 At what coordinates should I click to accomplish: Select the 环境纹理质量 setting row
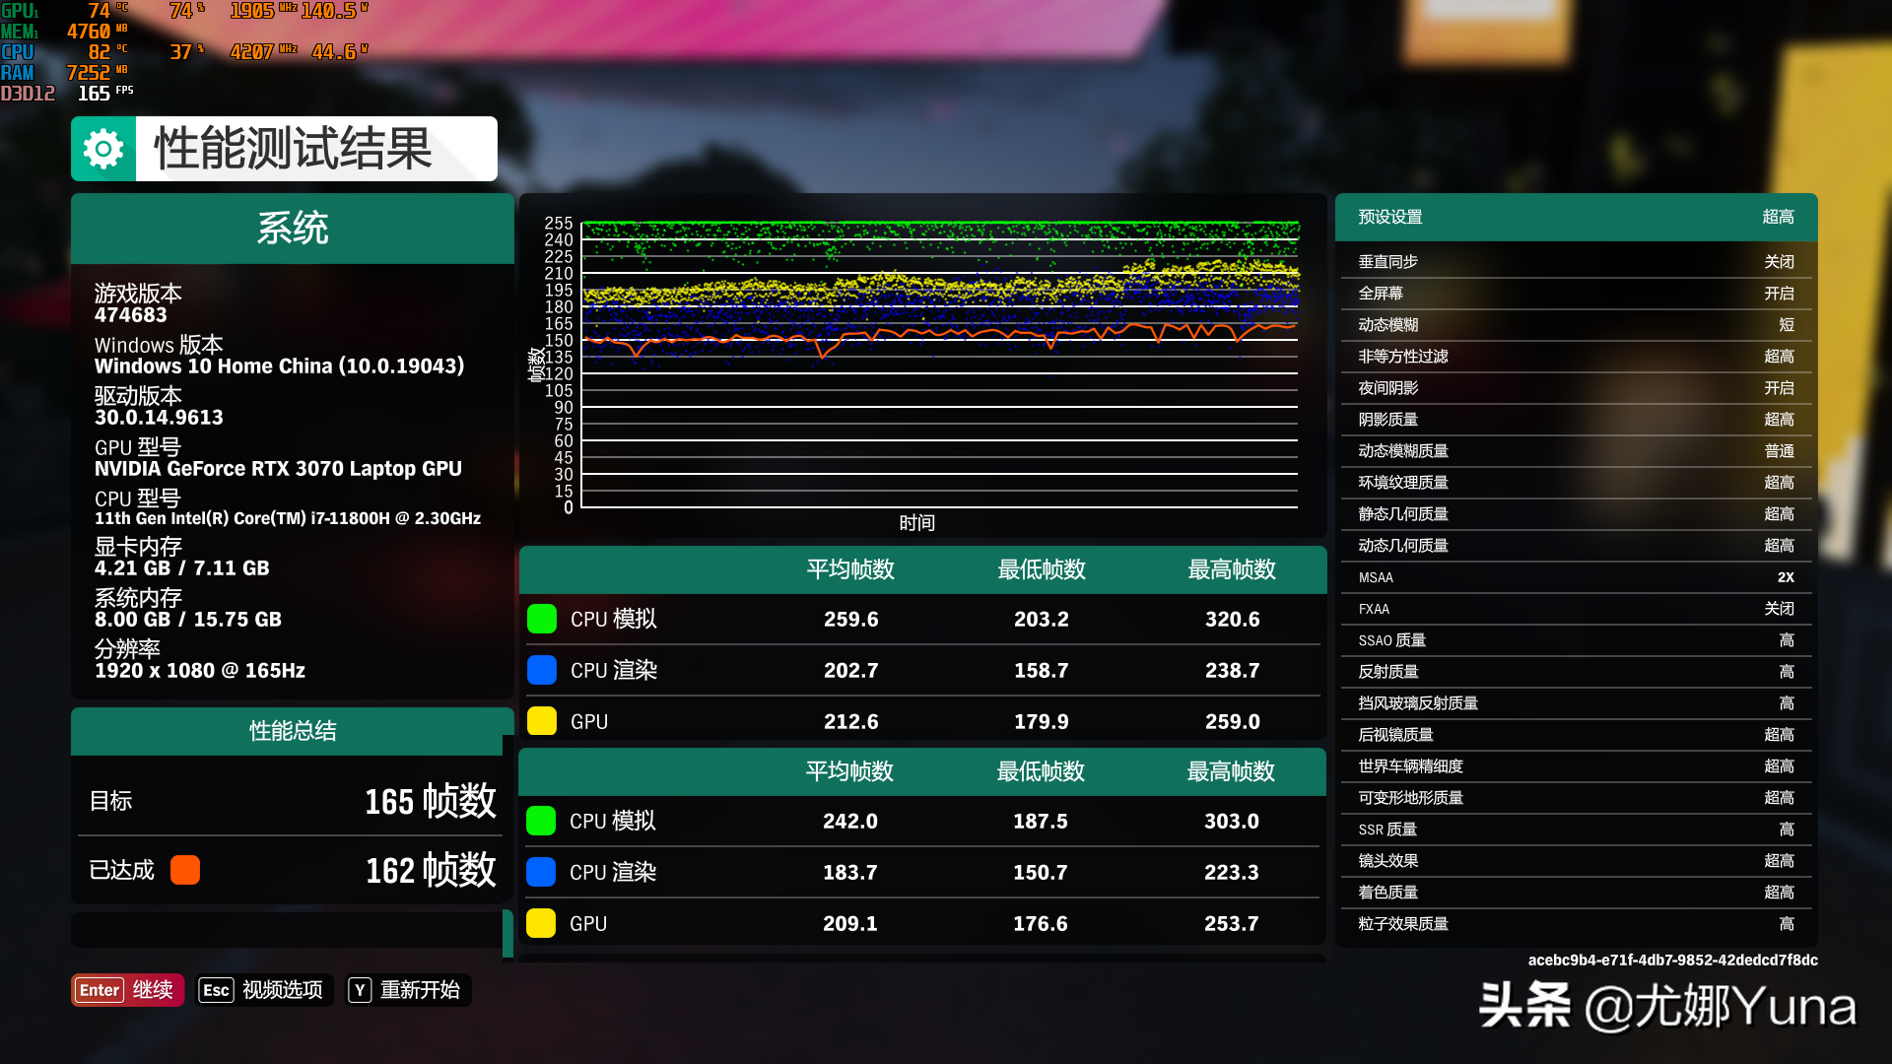[x=1576, y=483]
